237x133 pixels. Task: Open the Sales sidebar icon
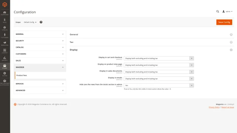pyautogui.click(x=5, y=21)
